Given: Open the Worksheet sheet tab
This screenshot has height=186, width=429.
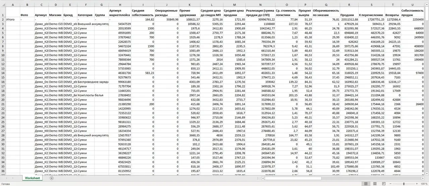Looking at the screenshot, I should [x=33, y=178].
